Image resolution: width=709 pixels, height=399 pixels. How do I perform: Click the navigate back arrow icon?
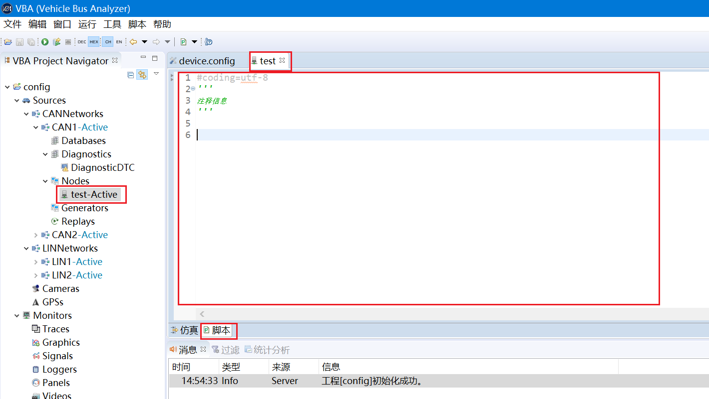(x=133, y=42)
